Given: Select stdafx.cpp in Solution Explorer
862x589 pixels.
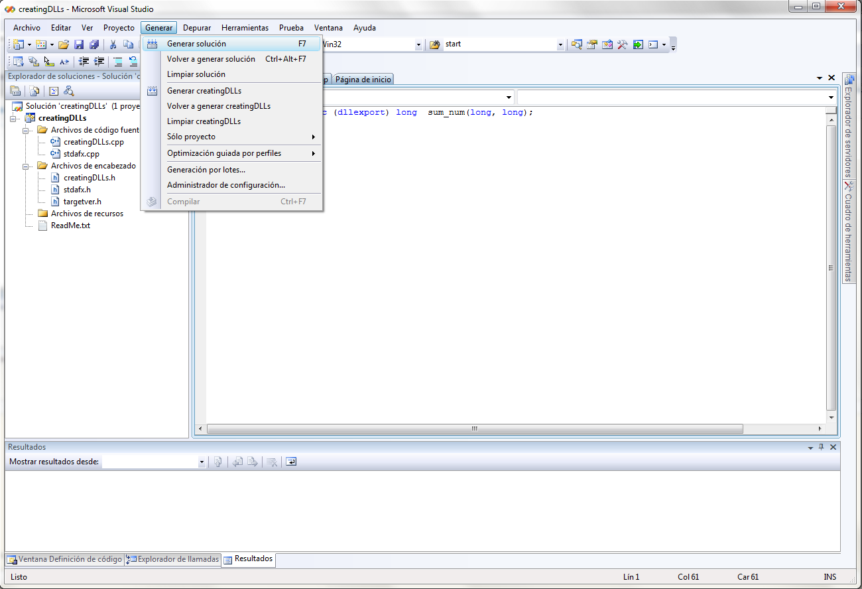Looking at the screenshot, I should (82, 154).
